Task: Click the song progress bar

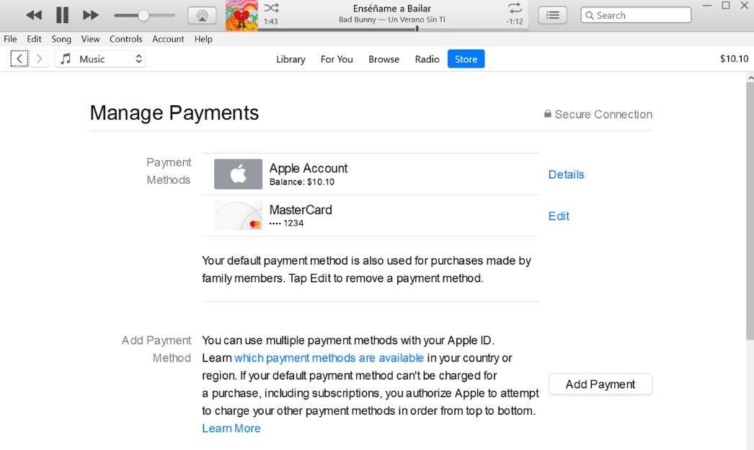Action: point(393,29)
